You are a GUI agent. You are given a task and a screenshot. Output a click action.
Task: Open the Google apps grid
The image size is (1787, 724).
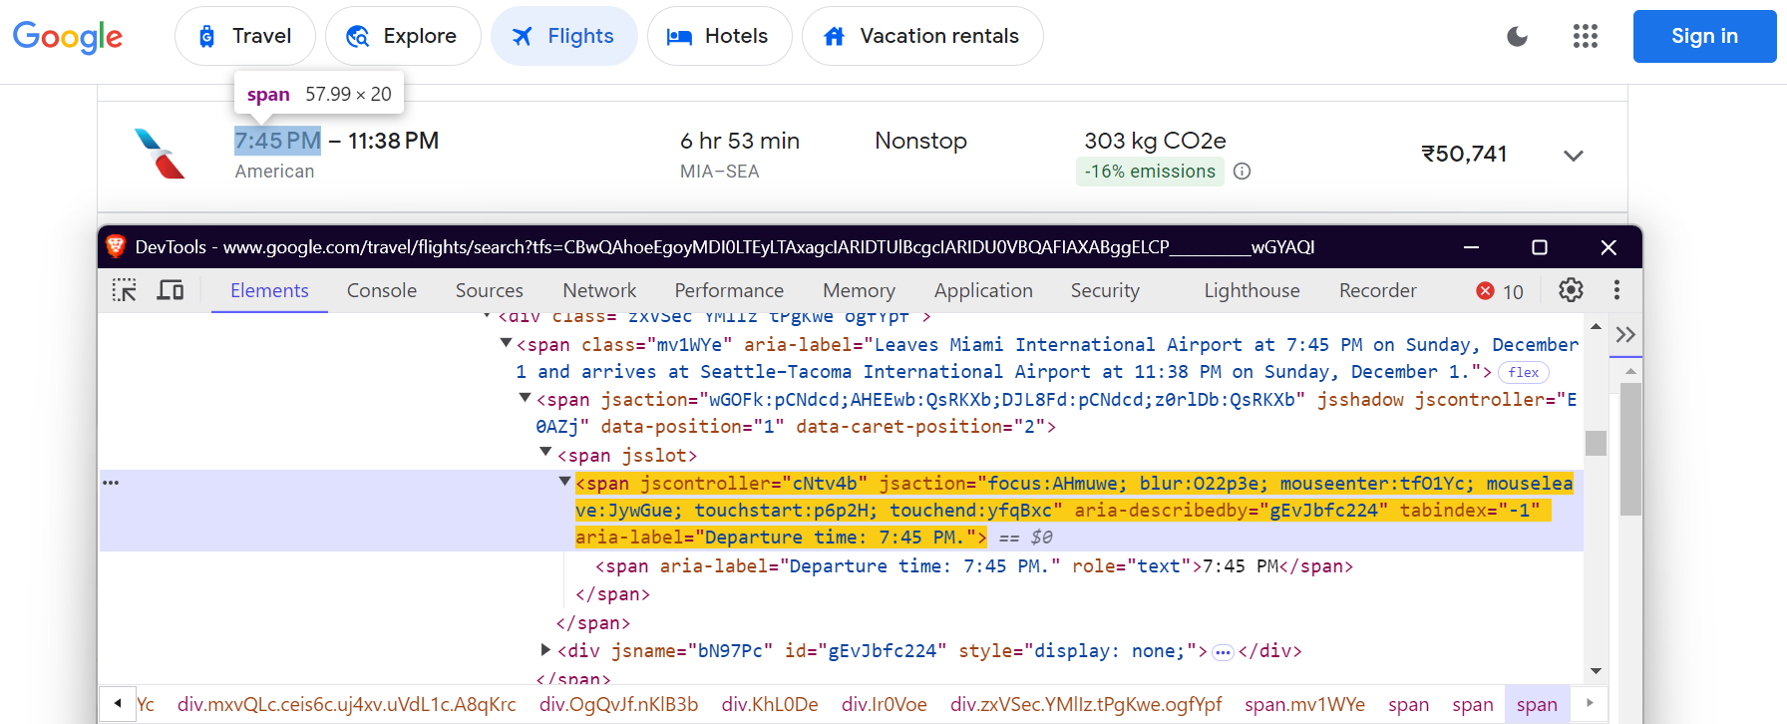[x=1585, y=37]
